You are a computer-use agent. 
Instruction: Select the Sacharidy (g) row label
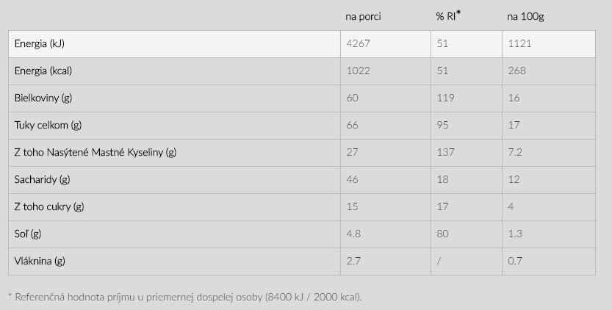[x=42, y=180]
